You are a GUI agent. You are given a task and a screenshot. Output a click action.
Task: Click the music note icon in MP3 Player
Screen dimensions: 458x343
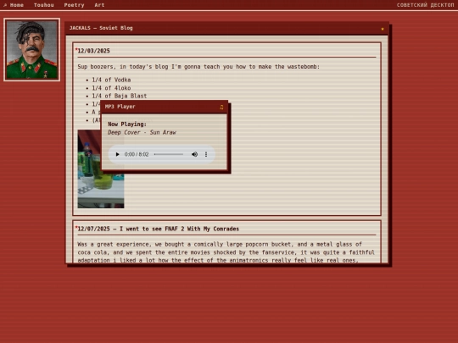[221, 107]
